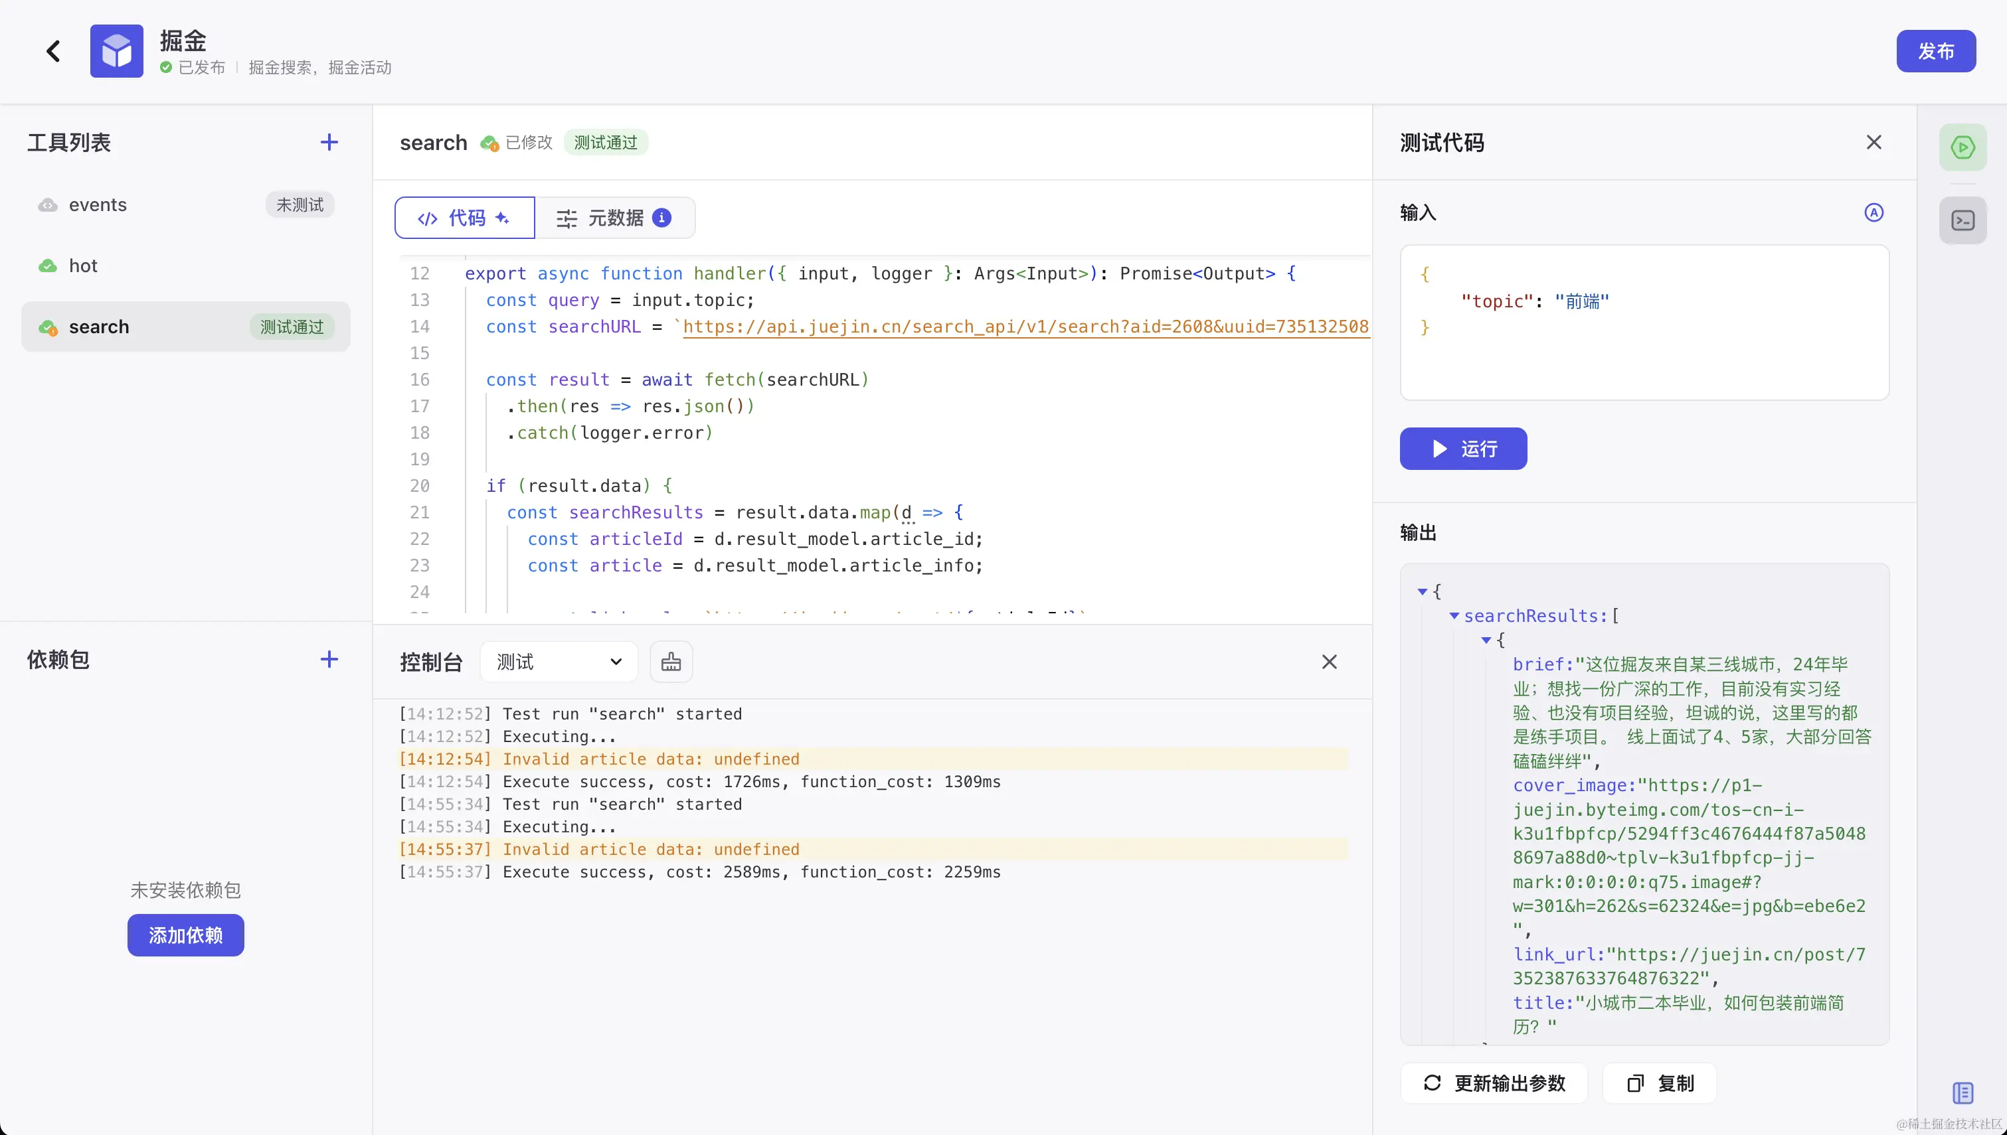This screenshot has width=2007, height=1135.
Task: Click first 'Invalid article data' warning log
Action: 873,759
